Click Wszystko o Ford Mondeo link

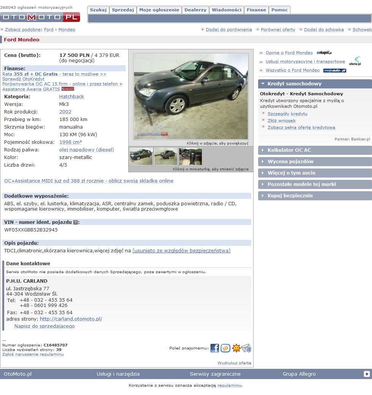click(293, 70)
